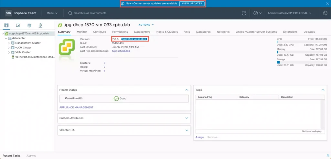This screenshot has width=331, height=159.
Task: Expand the vLCM Cluster tree node
Action: [x=9, y=47]
